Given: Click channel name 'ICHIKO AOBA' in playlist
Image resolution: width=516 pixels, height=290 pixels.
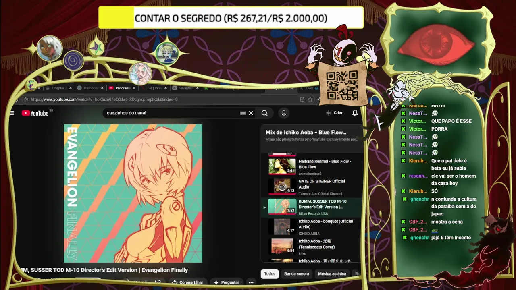Looking at the screenshot, I should point(309,234).
